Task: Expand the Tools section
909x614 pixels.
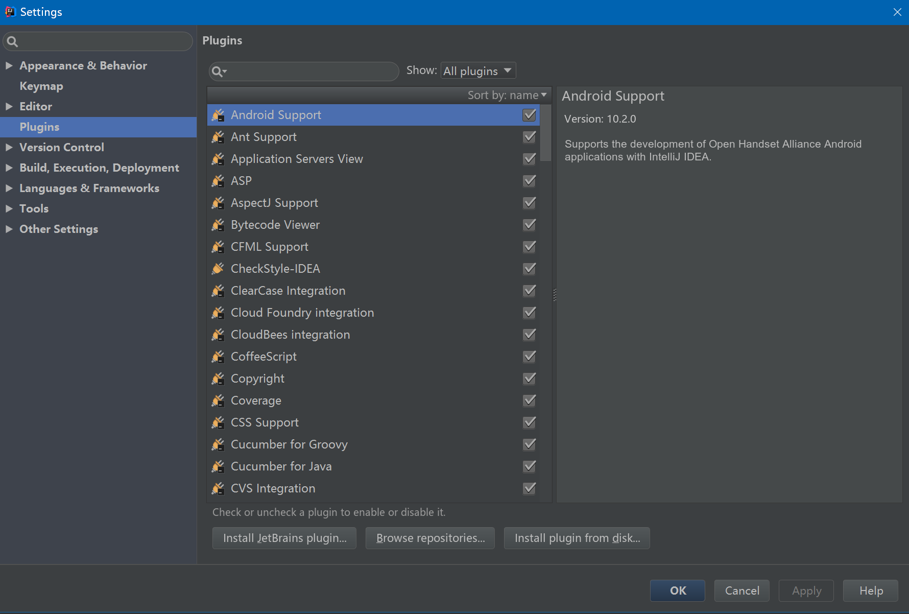Action: point(9,209)
